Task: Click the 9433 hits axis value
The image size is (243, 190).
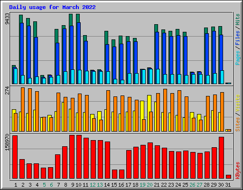Action: 7,19
